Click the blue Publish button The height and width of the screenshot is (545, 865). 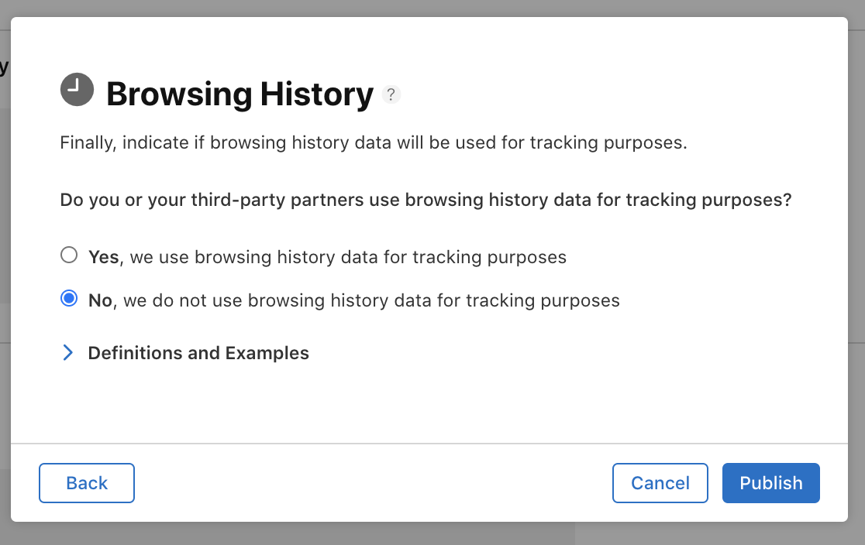click(x=770, y=483)
